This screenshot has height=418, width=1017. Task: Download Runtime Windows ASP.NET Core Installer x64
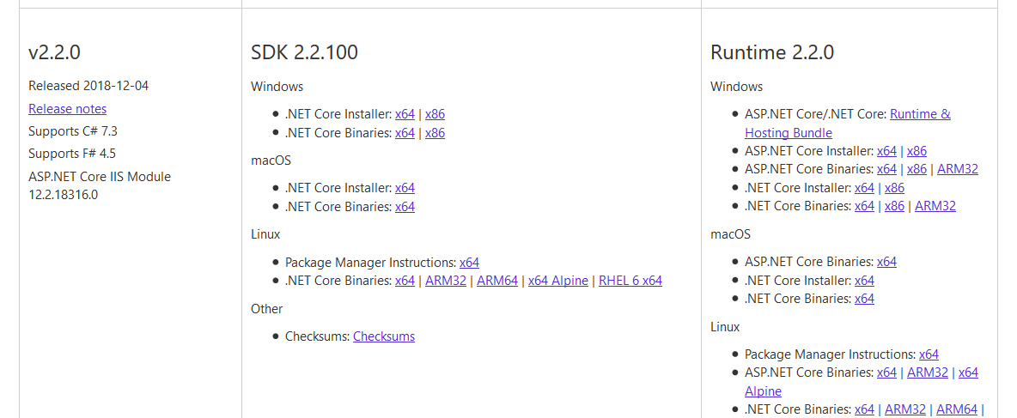click(886, 151)
